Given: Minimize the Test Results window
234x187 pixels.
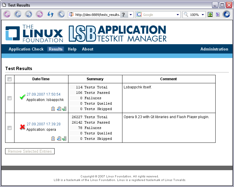Looking at the screenshot, I should (215, 5).
